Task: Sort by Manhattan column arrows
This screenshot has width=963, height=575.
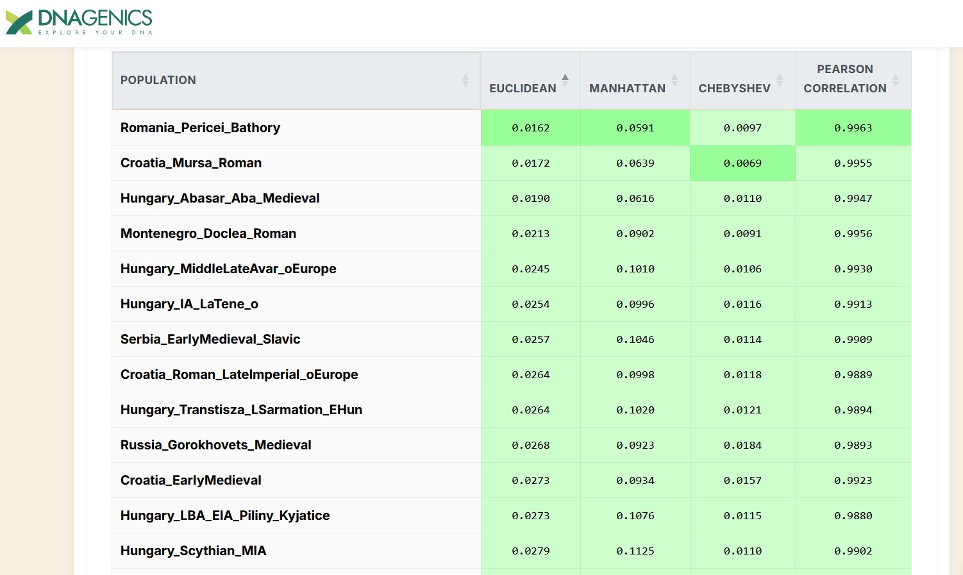Action: click(674, 80)
